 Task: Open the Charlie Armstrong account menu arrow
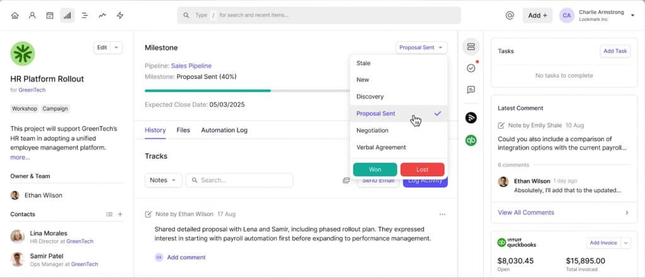click(x=632, y=15)
